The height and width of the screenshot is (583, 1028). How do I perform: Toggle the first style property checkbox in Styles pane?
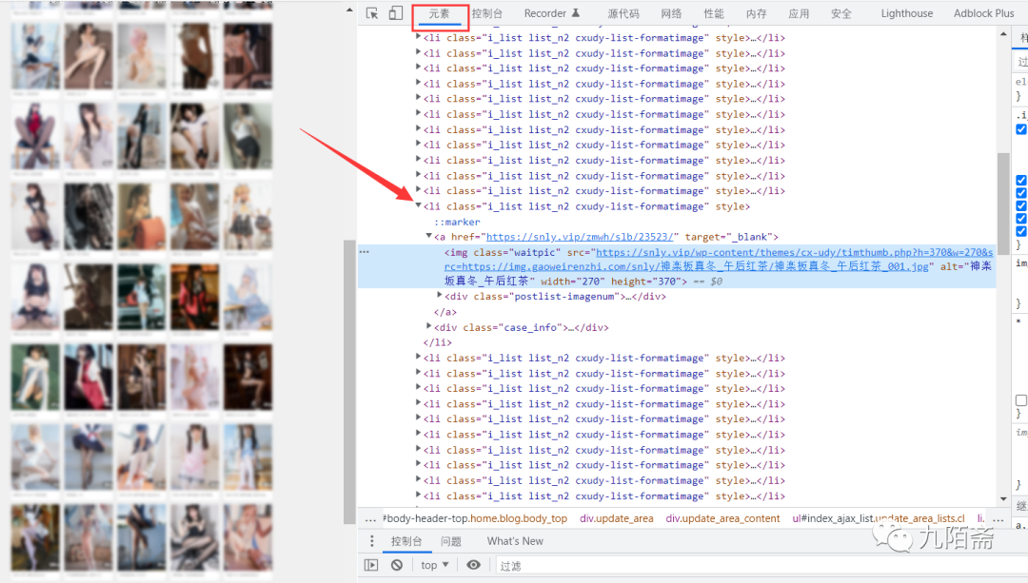click(x=1021, y=129)
